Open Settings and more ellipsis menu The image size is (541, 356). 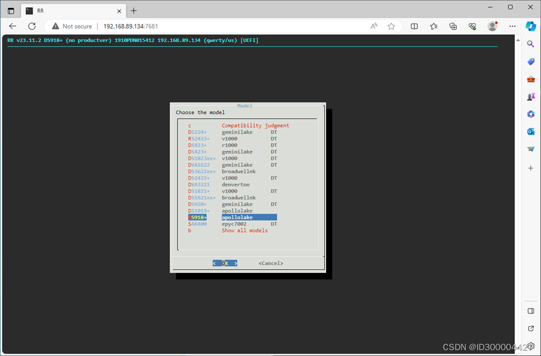tap(512, 26)
